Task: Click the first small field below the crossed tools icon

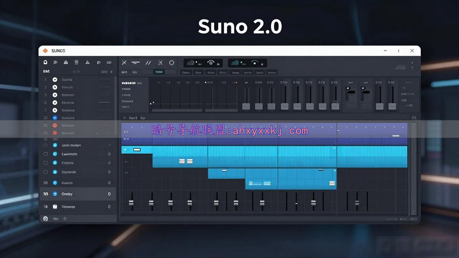Action: 124,72
